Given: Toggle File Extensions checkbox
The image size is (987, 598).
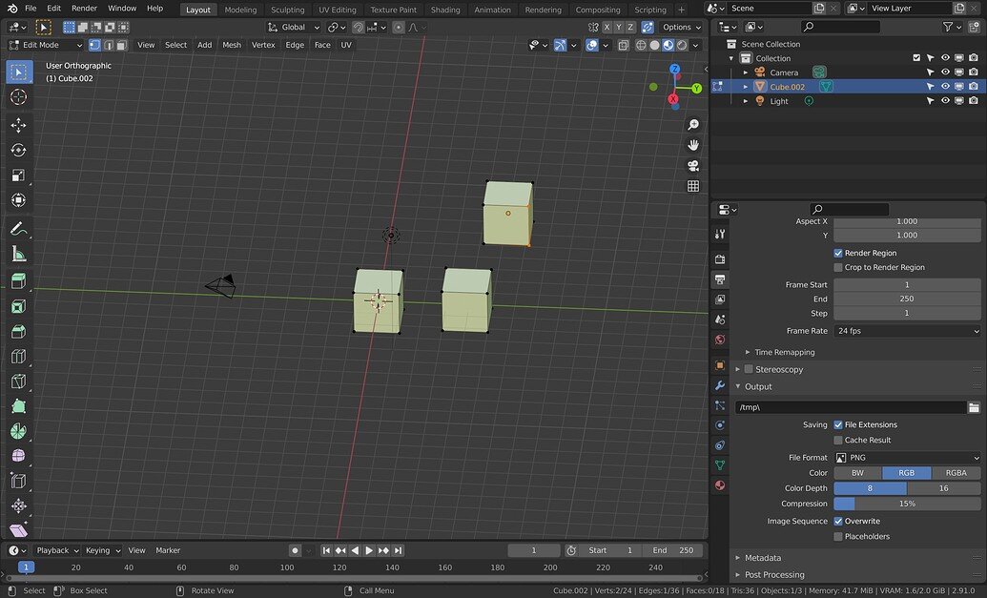Looking at the screenshot, I should (x=838, y=425).
